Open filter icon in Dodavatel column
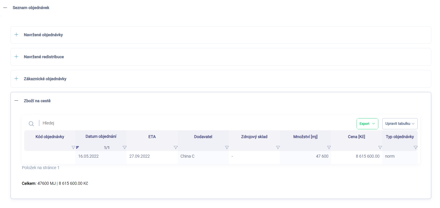 tap(227, 147)
